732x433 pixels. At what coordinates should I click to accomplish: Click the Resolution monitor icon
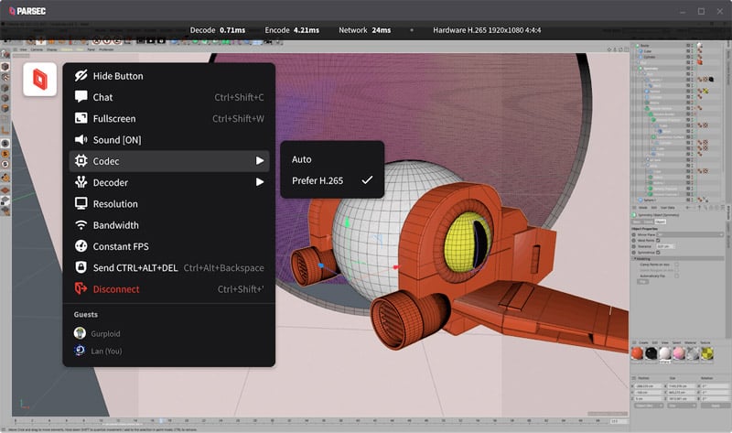tap(81, 204)
